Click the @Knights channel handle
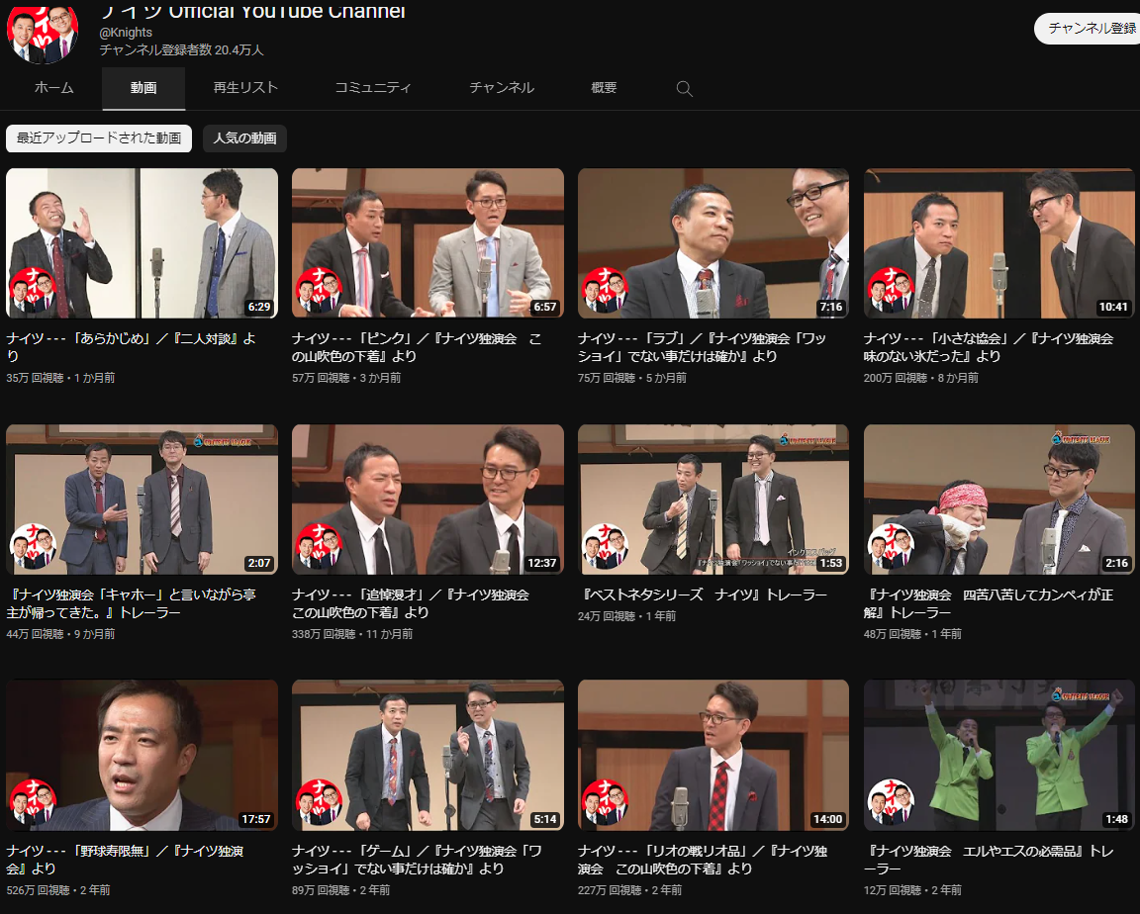 (x=126, y=33)
